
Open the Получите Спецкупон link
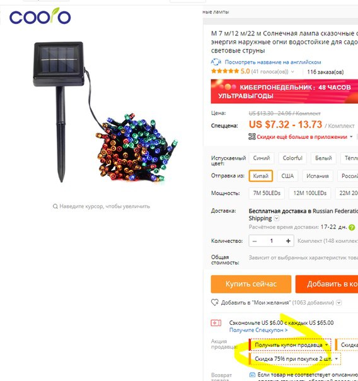point(258,330)
